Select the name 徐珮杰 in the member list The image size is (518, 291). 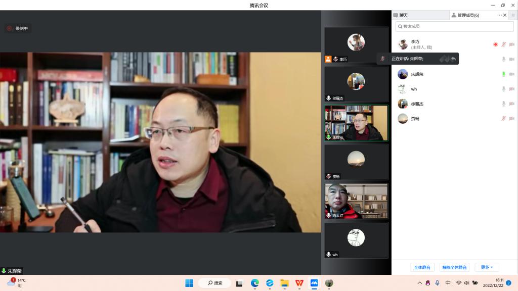[x=417, y=104]
